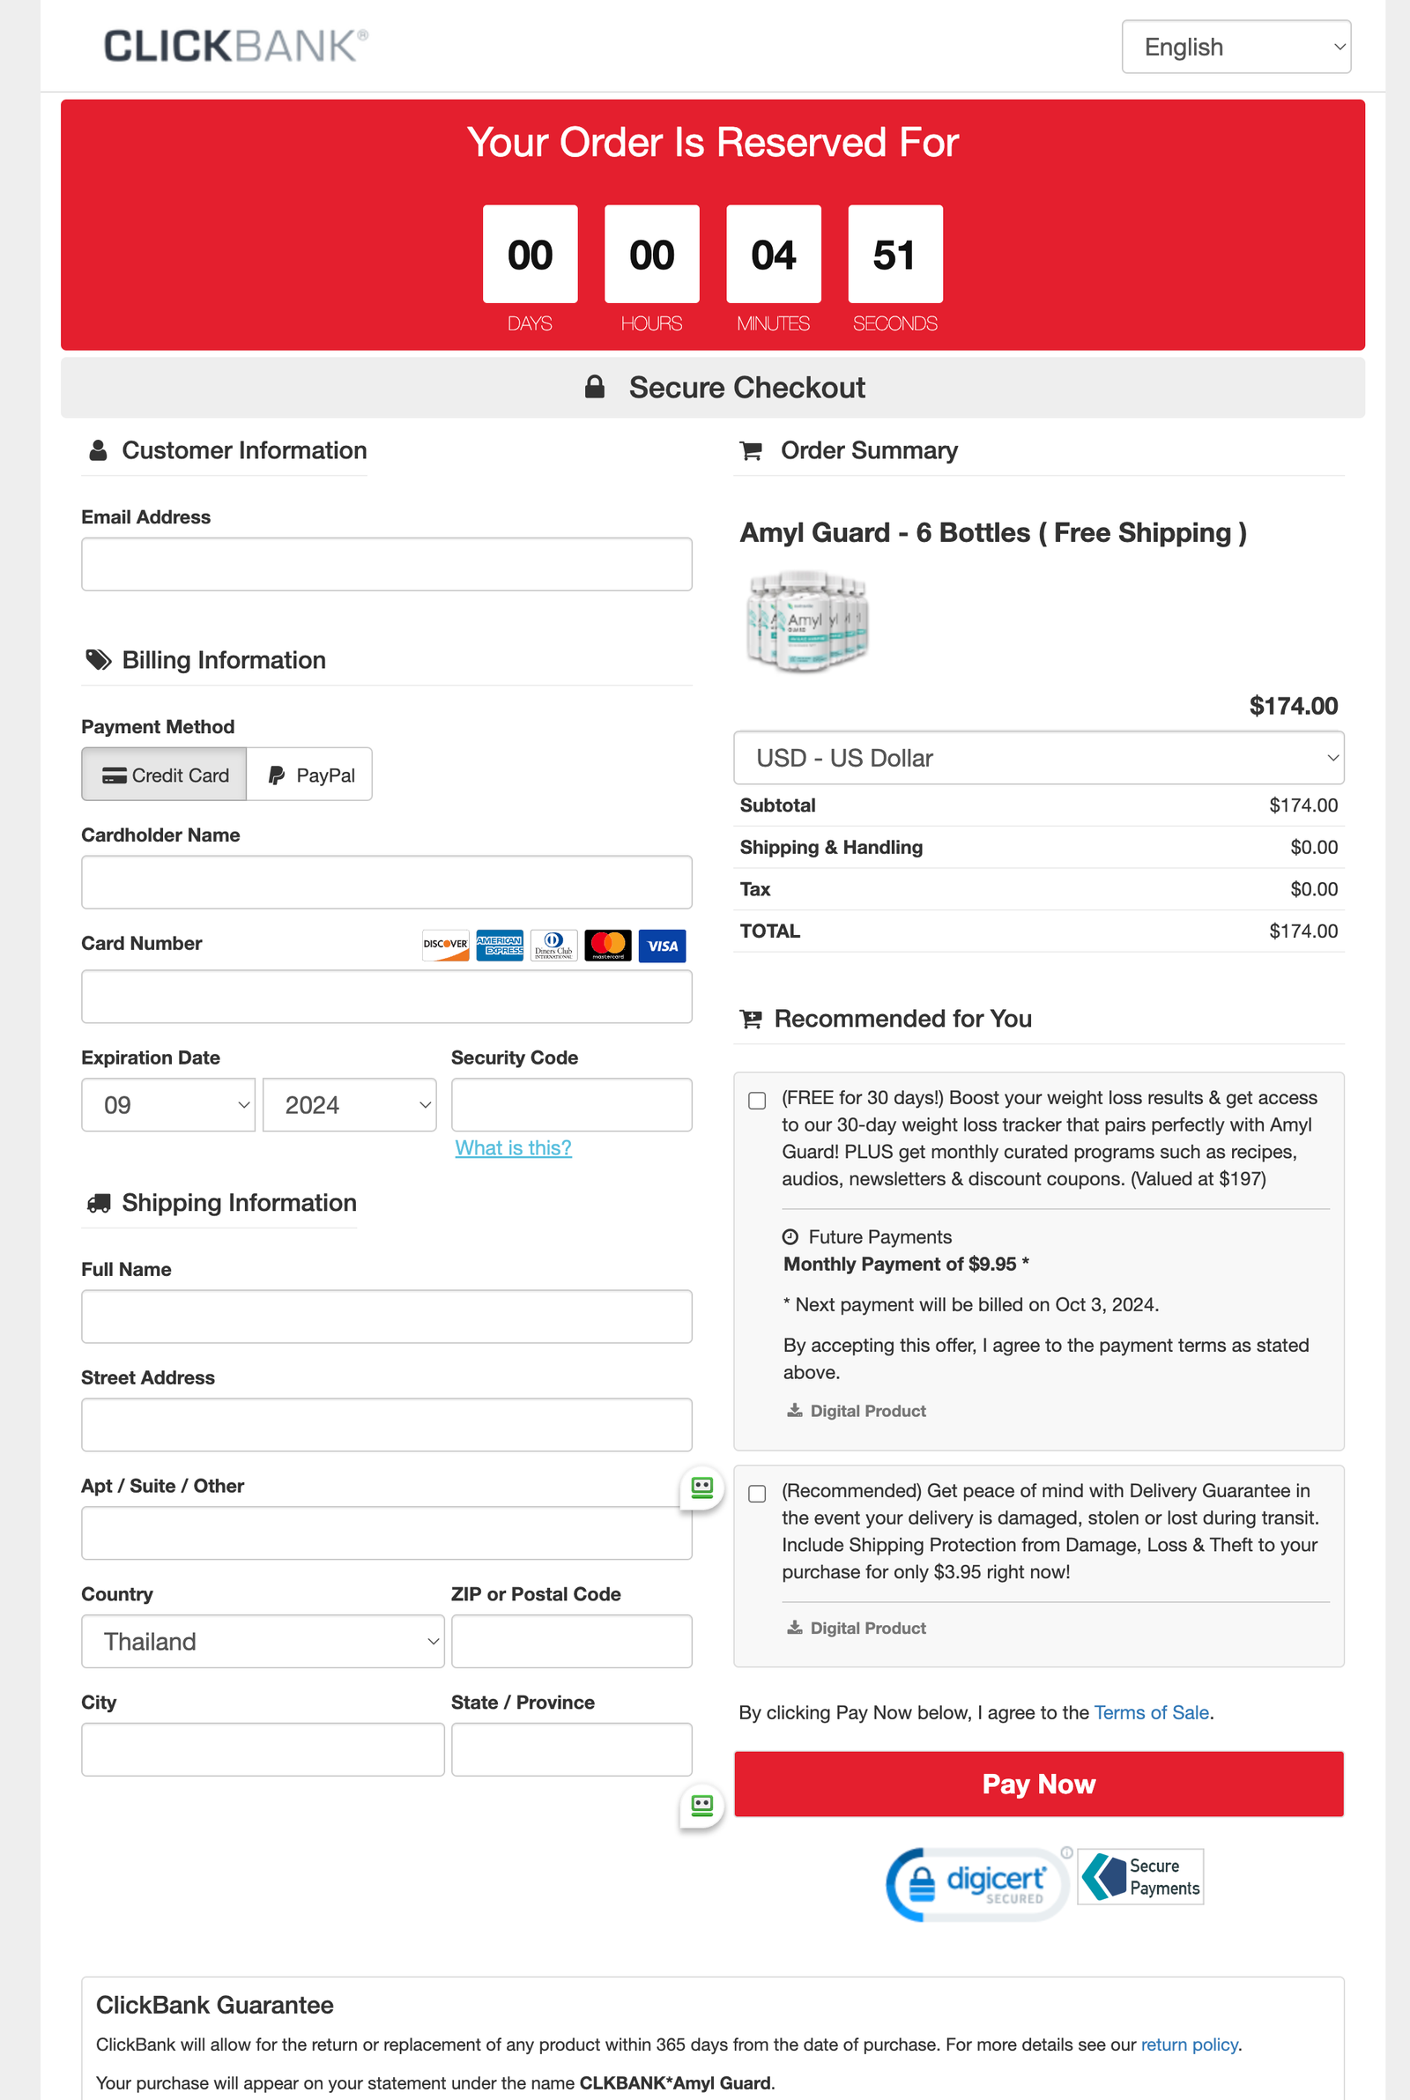
Task: Open the expiration month dropdown showing 09
Action: pyautogui.click(x=168, y=1105)
